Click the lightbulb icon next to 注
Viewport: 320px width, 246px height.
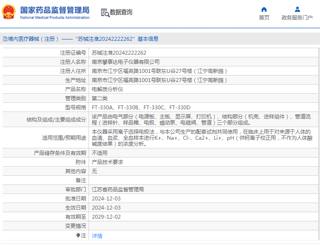click(x=78, y=236)
